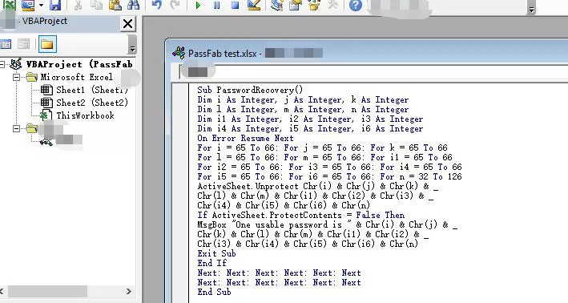Toggle Folders view in Project panel
Viewport: 568px width, 303px height.
[47, 44]
